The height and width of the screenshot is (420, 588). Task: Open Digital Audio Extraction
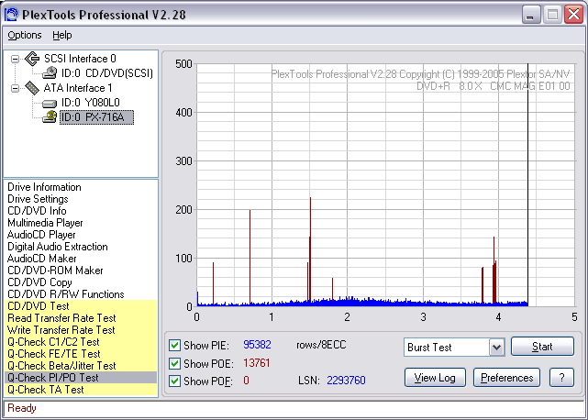coord(58,247)
